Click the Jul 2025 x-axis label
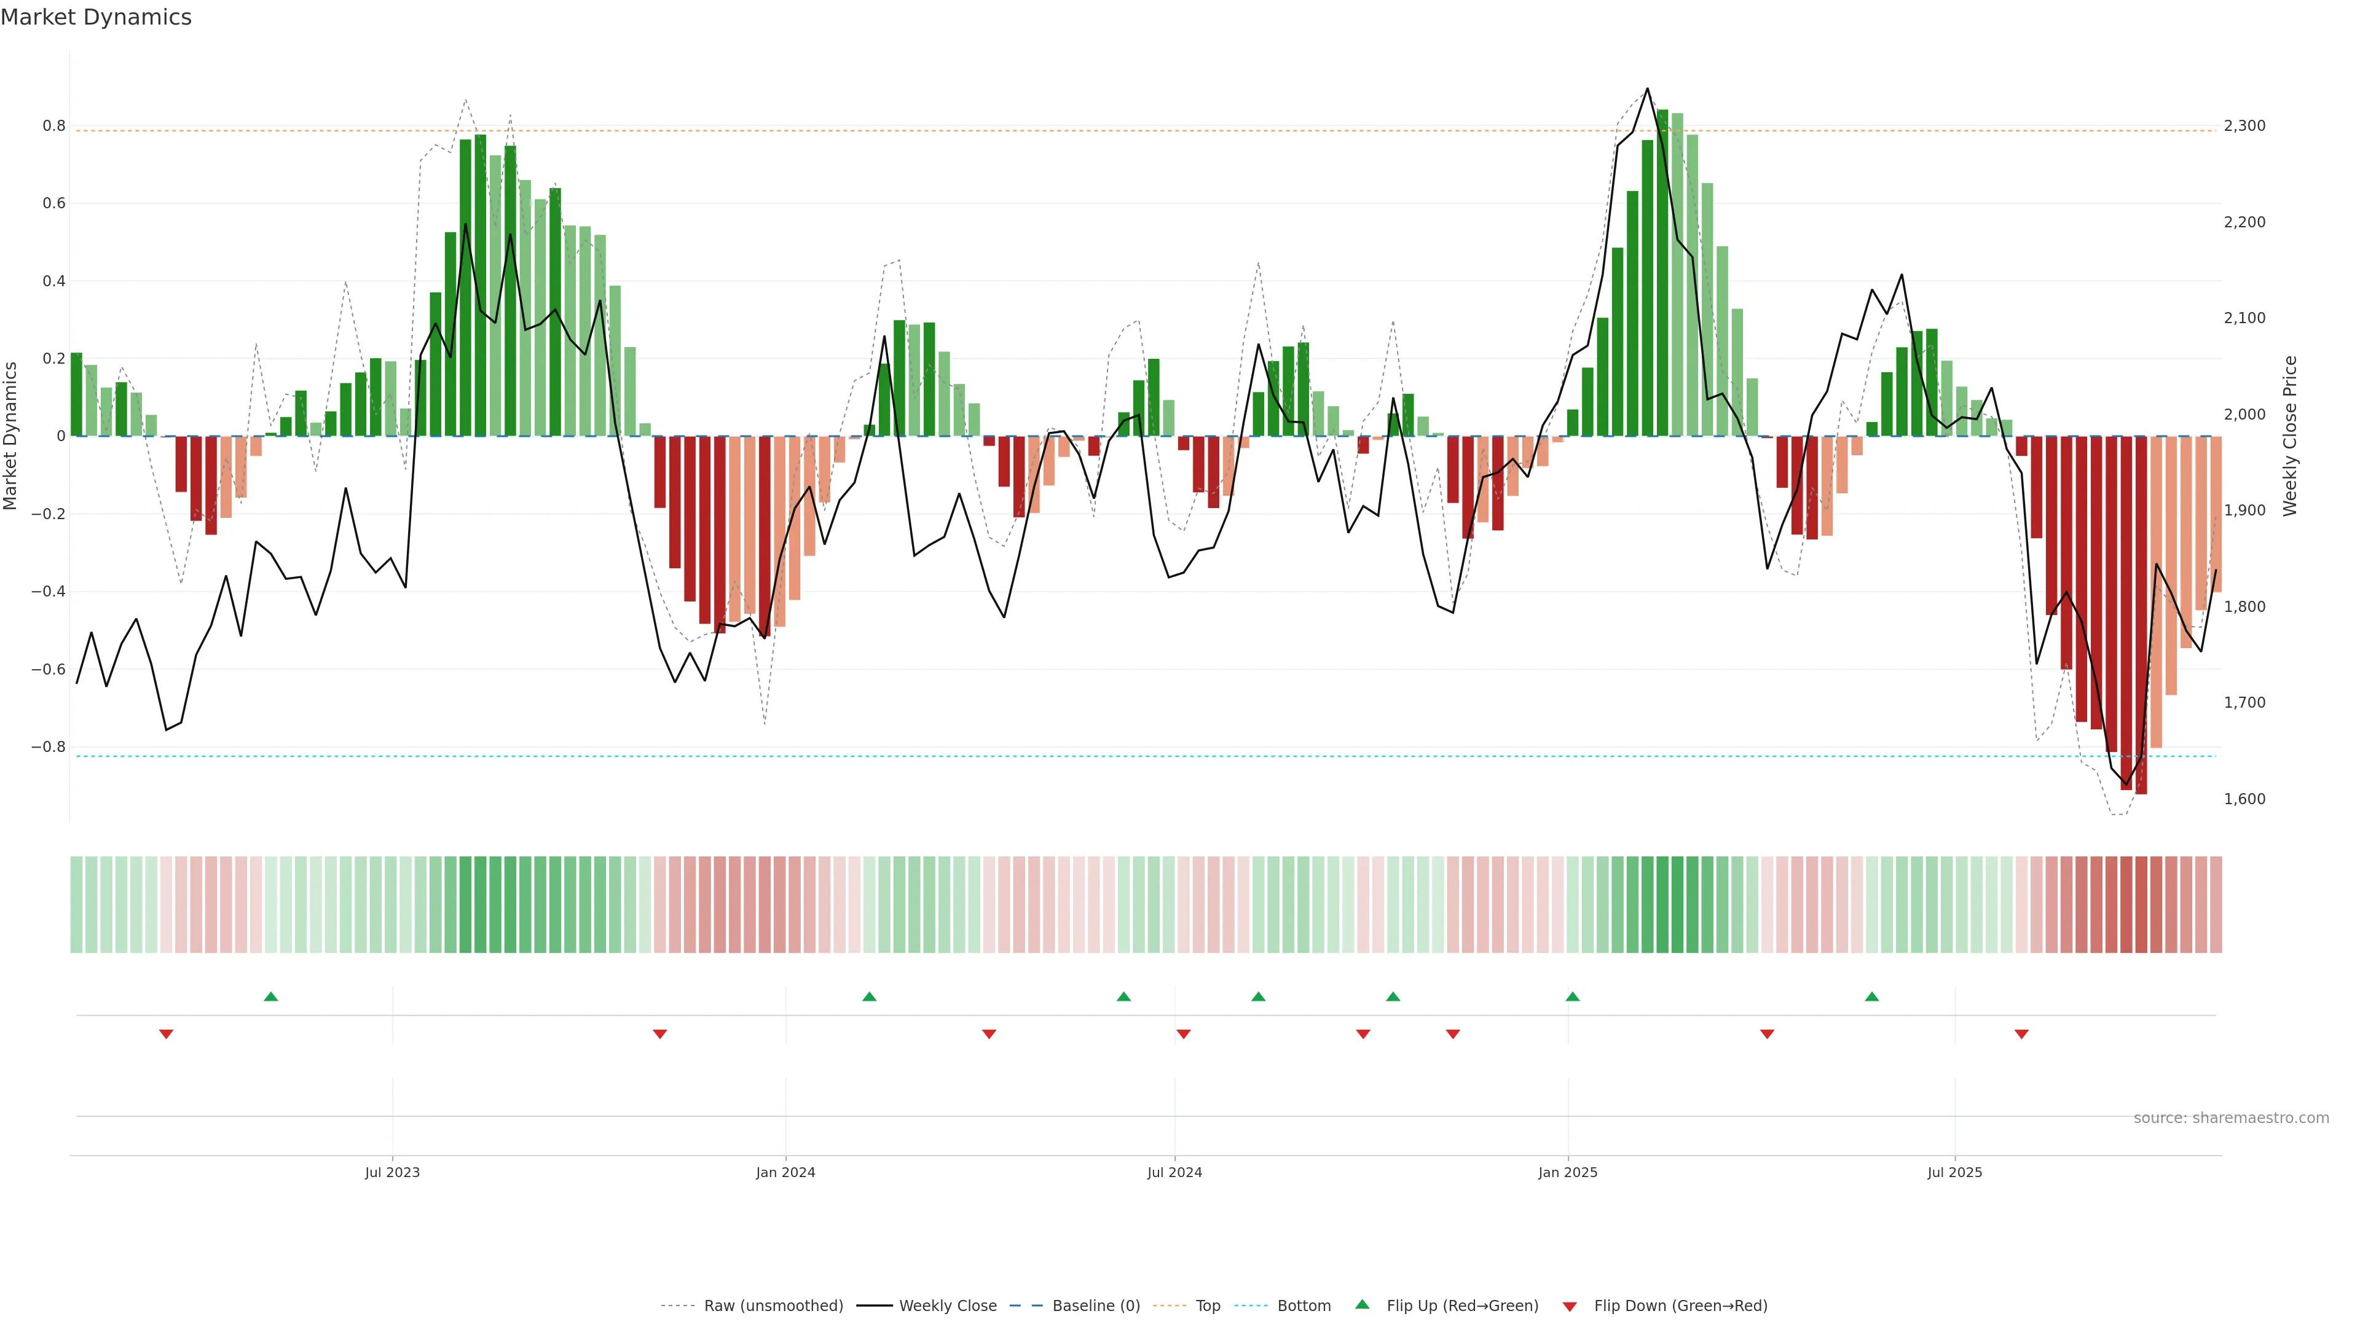This screenshot has height=1327, width=2360. (1954, 1172)
